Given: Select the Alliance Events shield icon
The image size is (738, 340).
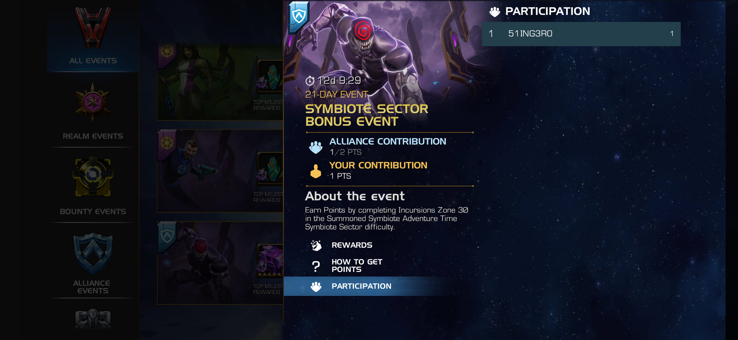Looking at the screenshot, I should point(93,253).
